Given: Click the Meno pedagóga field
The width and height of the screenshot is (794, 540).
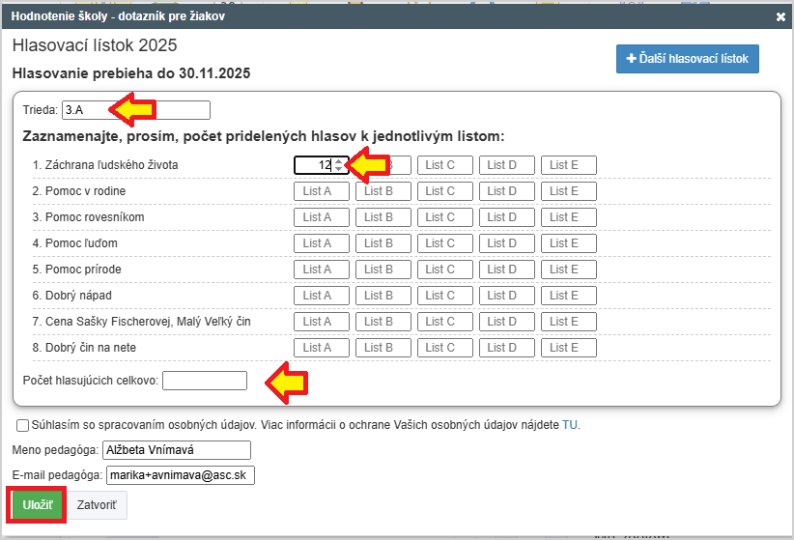Looking at the screenshot, I should pos(176,450).
